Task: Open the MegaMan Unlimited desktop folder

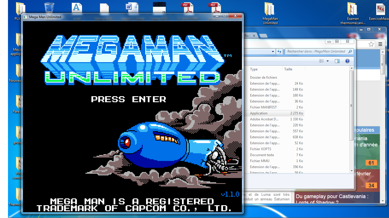Action: coord(270,13)
